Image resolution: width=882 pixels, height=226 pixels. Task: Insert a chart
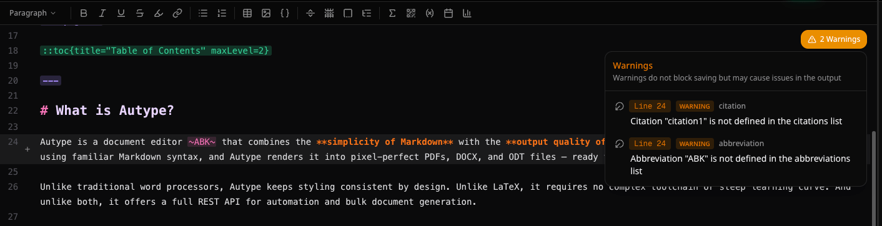click(x=467, y=12)
